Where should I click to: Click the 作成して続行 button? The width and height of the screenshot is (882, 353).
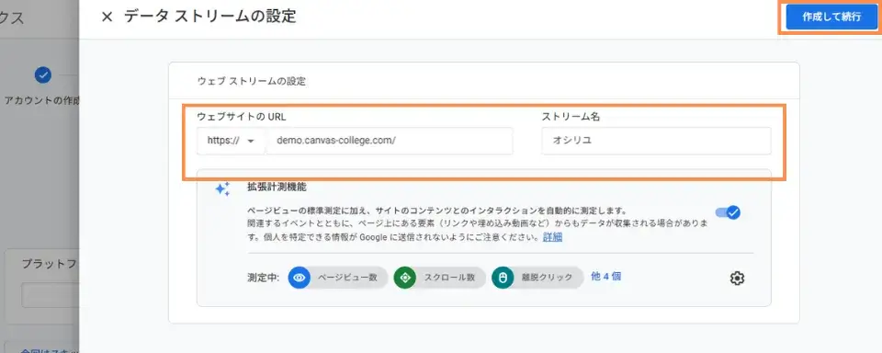click(x=831, y=17)
